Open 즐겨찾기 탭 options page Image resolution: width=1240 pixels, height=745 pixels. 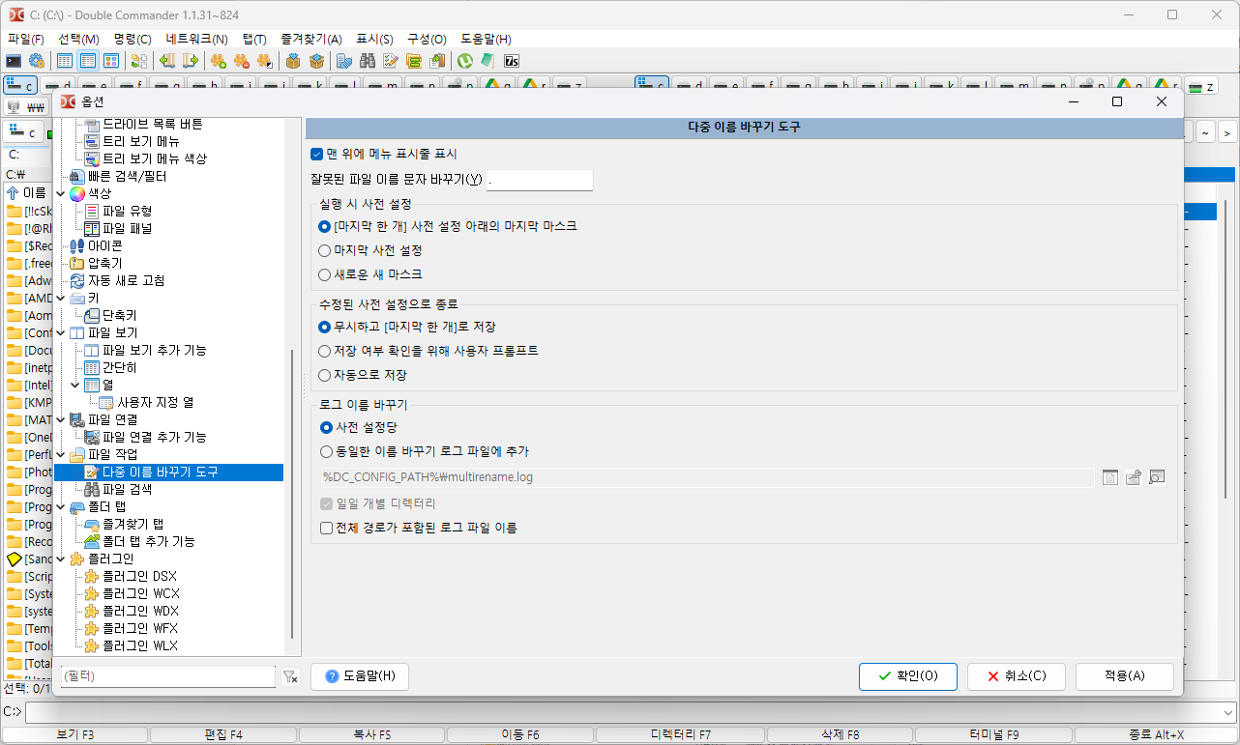133,524
